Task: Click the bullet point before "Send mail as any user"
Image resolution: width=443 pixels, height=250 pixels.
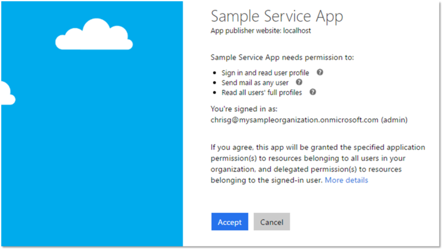Action: click(x=215, y=83)
